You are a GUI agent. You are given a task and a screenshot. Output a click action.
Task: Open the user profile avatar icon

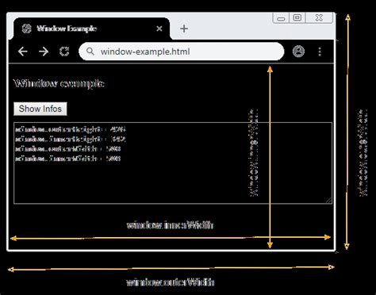click(x=298, y=52)
